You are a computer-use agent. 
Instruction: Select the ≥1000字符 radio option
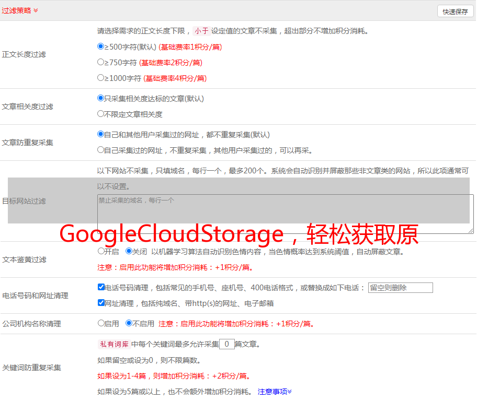pos(101,78)
